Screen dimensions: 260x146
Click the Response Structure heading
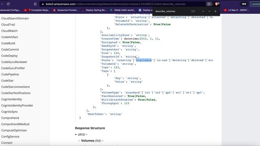point(90,128)
